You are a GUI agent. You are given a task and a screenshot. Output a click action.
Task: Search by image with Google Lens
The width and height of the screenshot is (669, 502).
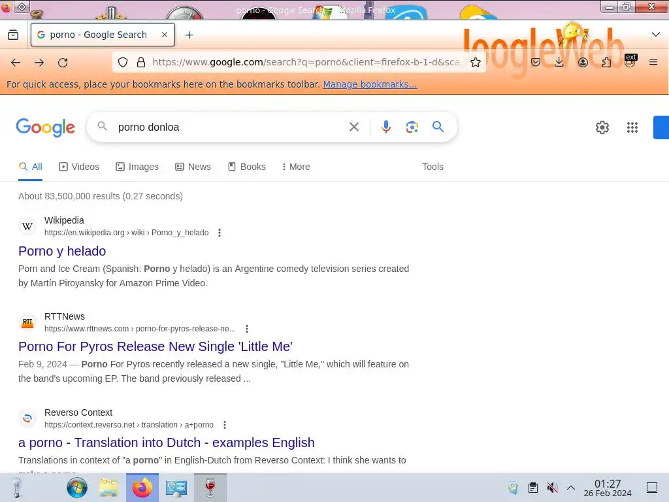(412, 127)
